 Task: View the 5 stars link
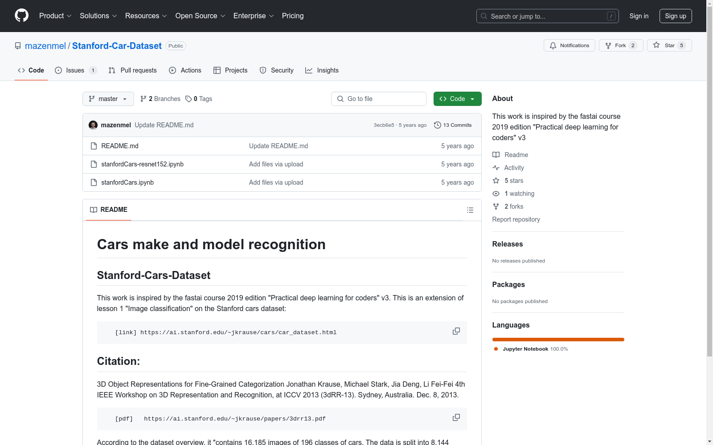[508, 181]
